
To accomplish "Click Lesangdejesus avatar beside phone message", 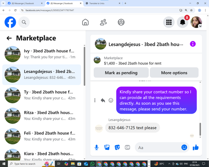I will click(99, 129).
